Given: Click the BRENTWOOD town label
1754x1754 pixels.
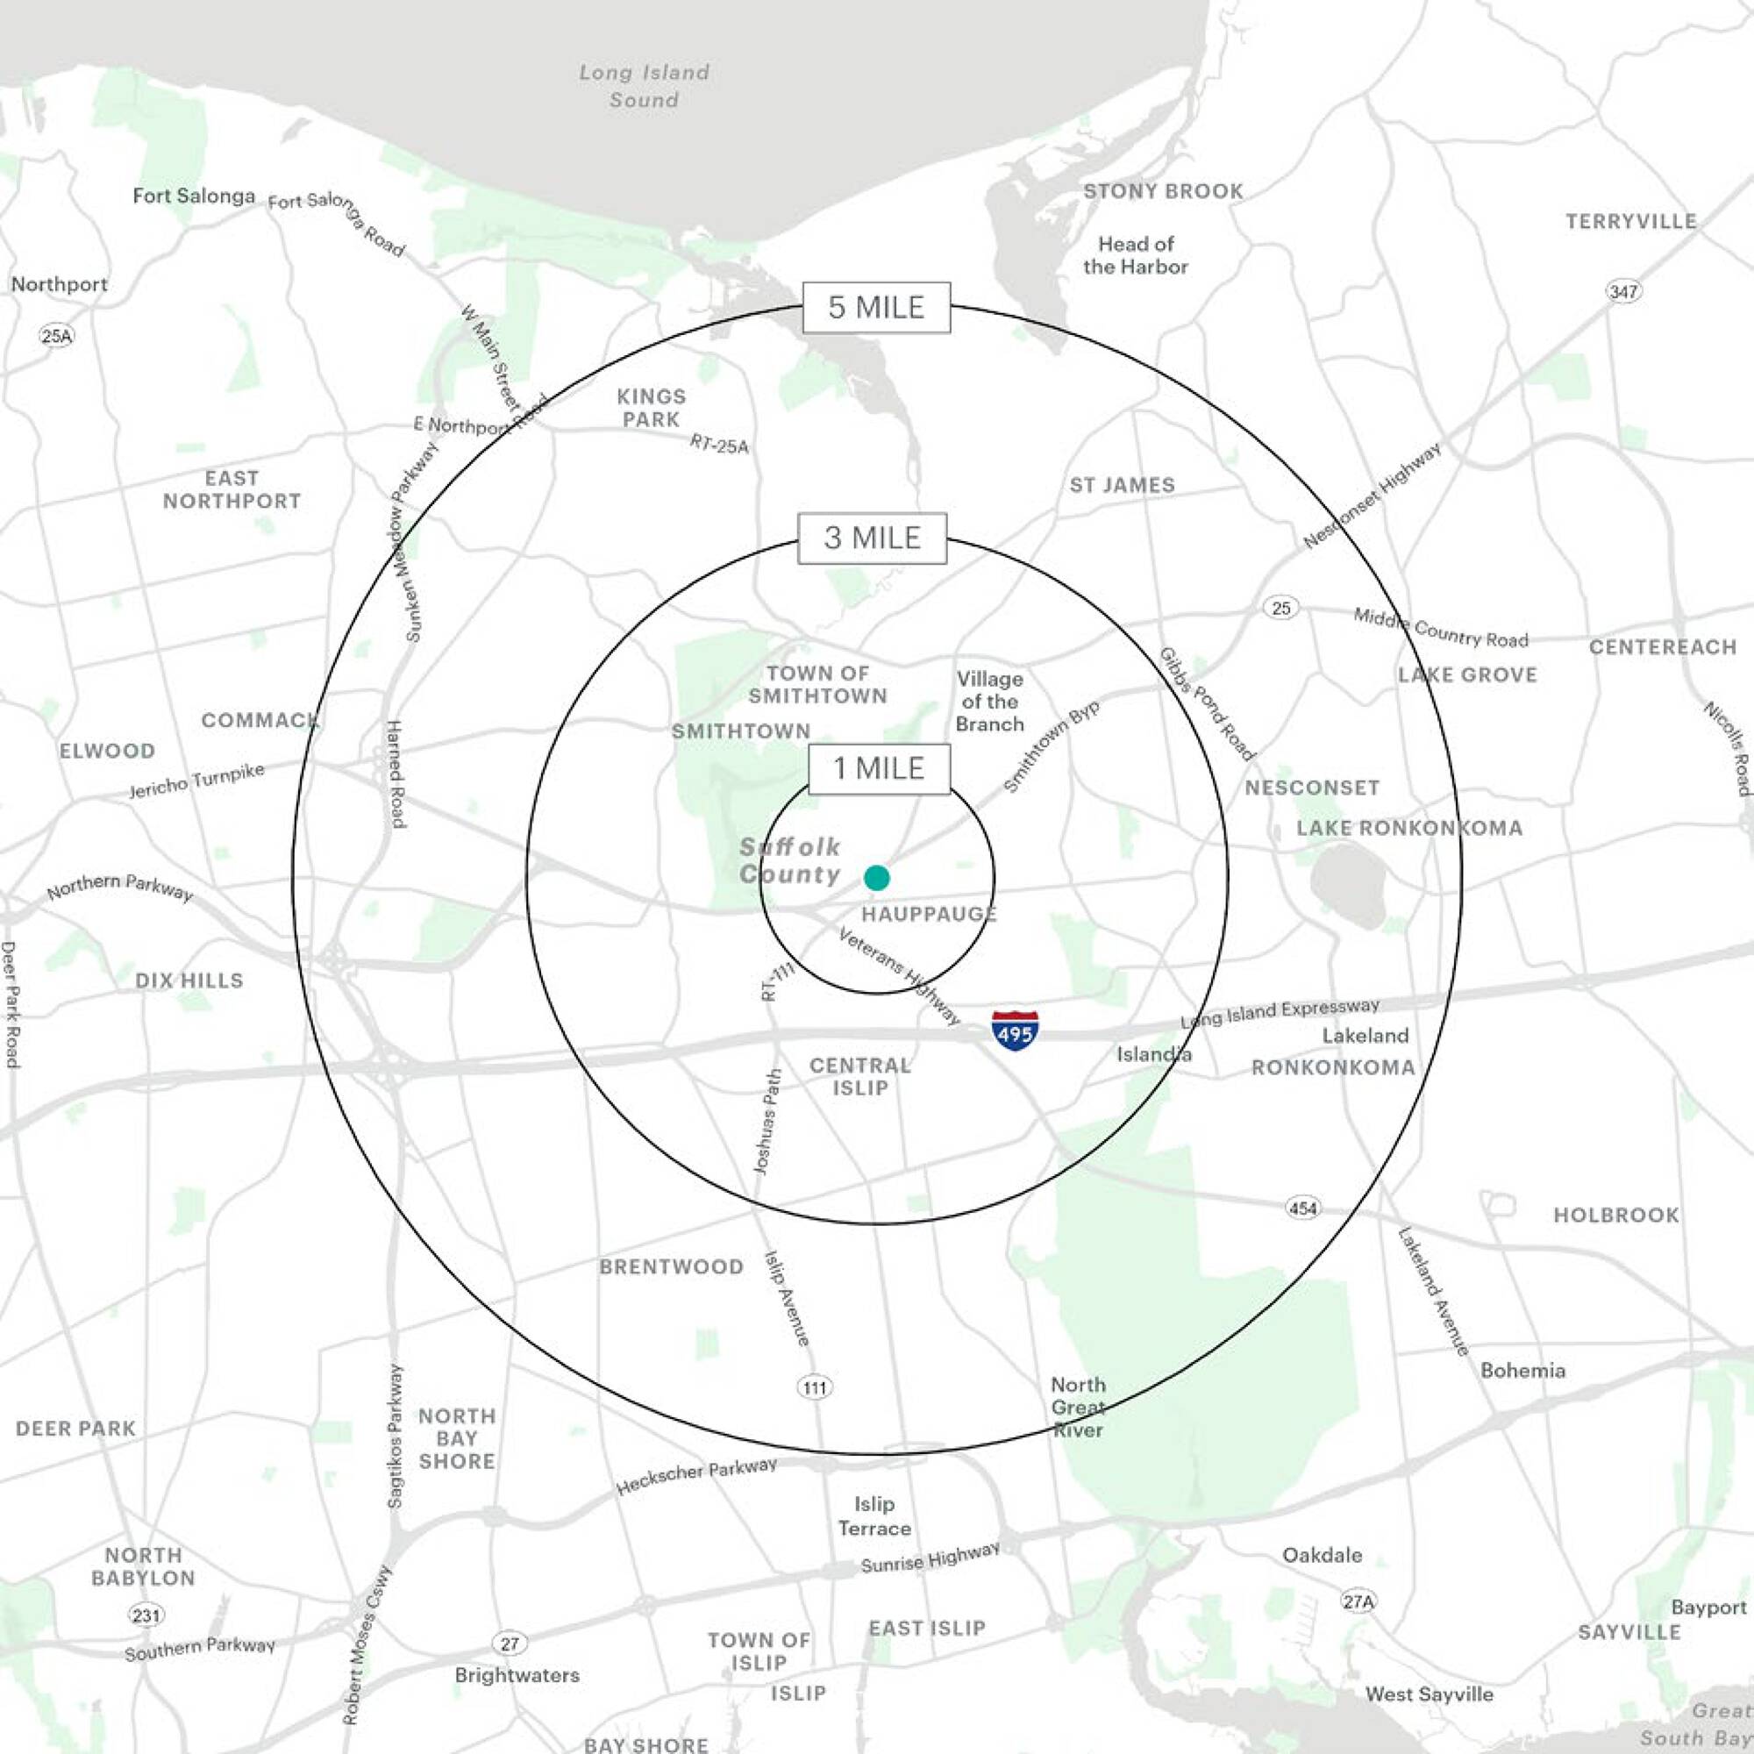Looking at the screenshot, I should pyautogui.click(x=671, y=1266).
